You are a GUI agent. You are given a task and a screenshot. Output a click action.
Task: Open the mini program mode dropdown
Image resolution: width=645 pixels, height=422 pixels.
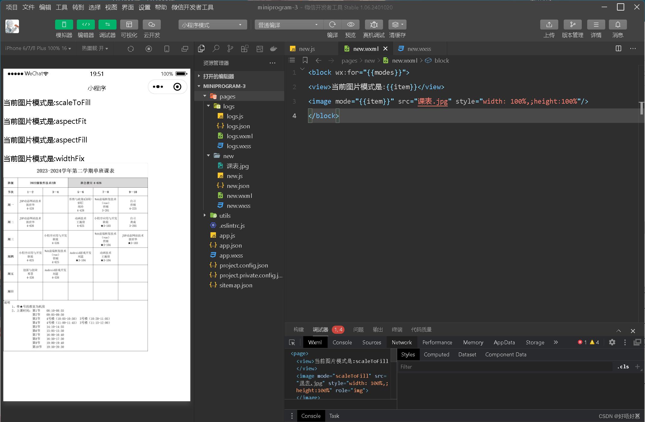coord(213,25)
